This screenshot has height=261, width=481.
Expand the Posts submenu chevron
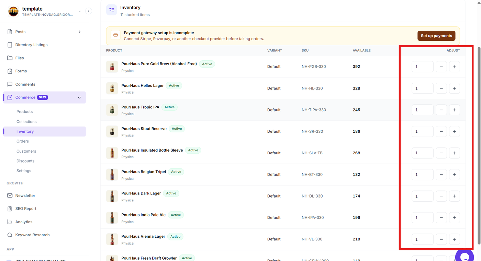79,32
